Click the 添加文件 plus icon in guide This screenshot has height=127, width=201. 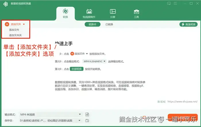point(72,54)
